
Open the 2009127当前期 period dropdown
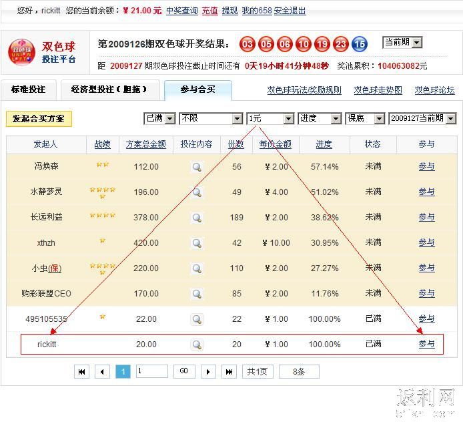tap(422, 118)
